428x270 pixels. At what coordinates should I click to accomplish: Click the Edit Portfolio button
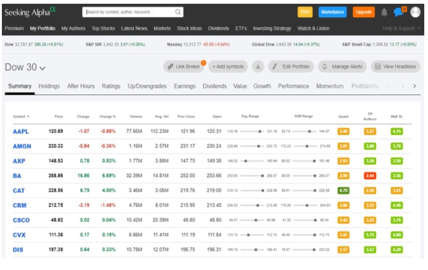[291, 67]
